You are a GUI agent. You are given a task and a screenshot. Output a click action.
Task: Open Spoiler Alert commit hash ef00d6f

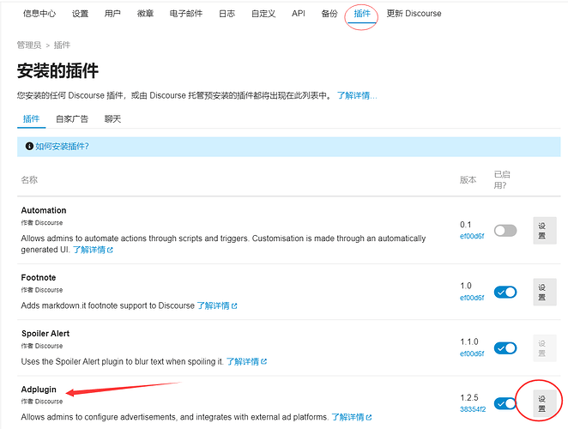point(472,353)
